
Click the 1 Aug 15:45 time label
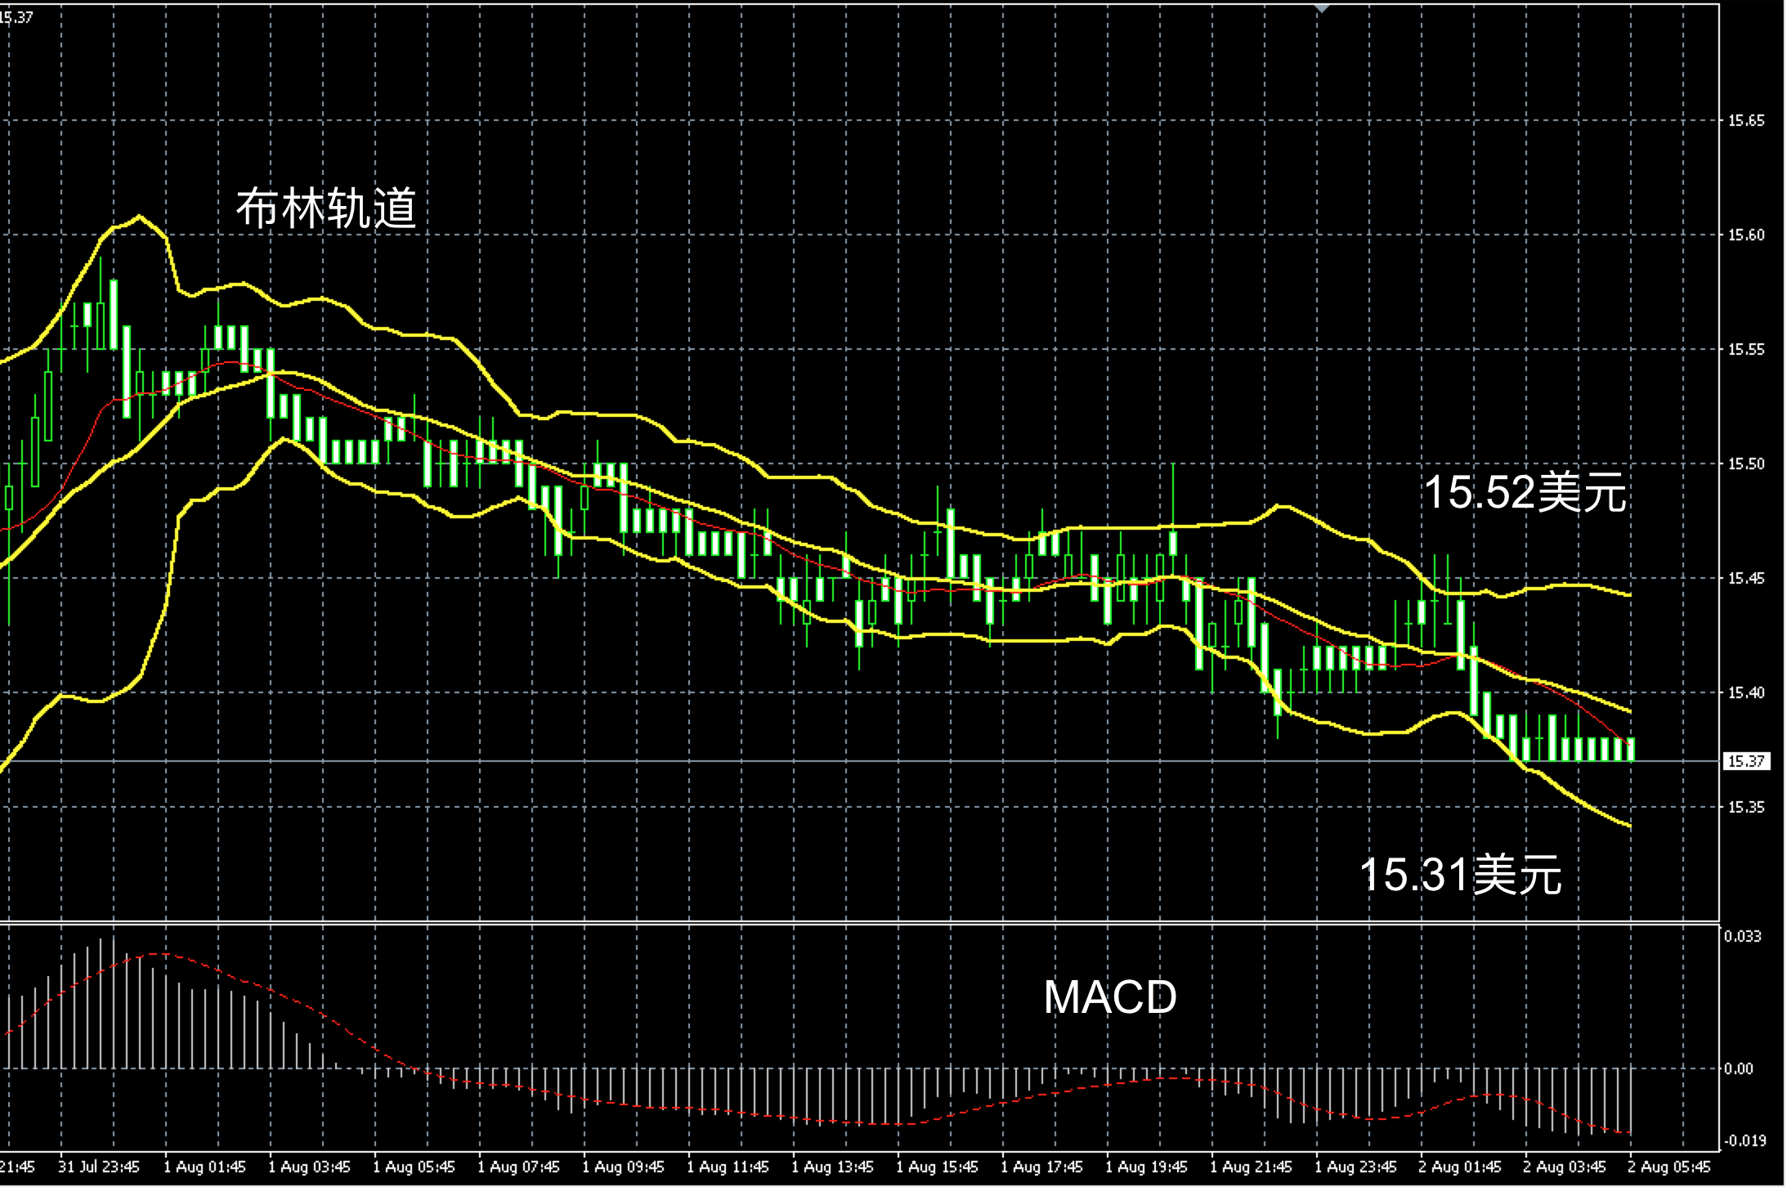pyautogui.click(x=937, y=1167)
